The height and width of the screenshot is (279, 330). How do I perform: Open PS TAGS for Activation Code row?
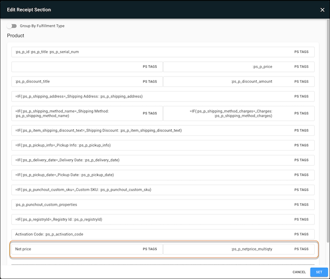tap(301, 234)
